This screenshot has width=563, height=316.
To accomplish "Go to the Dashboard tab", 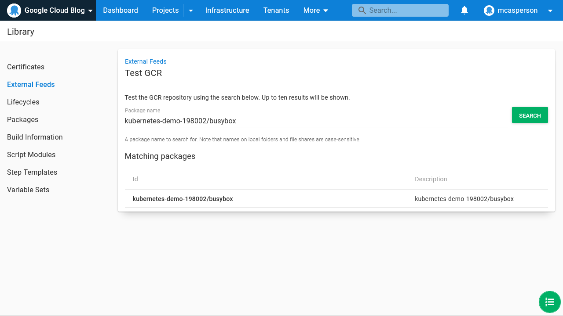I will pyautogui.click(x=121, y=10).
